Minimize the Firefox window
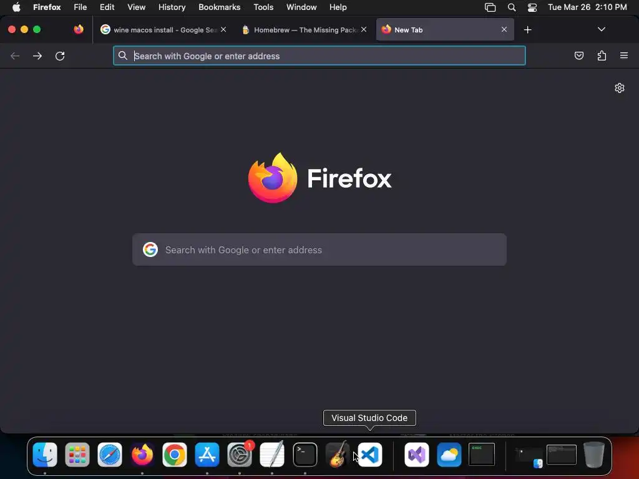Screen dimensions: 639x479 tap(24, 29)
